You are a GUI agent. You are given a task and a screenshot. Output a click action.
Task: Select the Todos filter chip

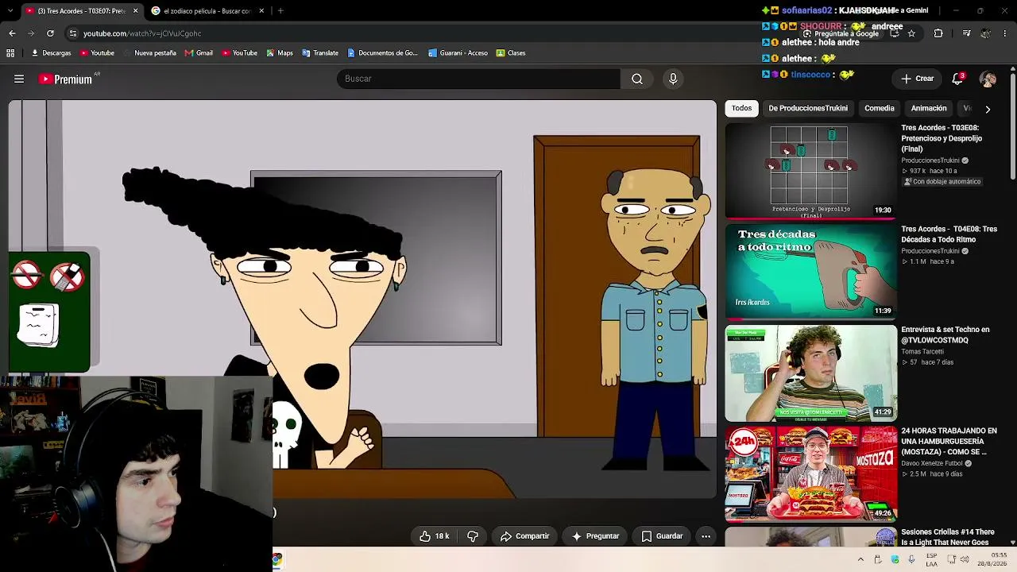(741, 108)
